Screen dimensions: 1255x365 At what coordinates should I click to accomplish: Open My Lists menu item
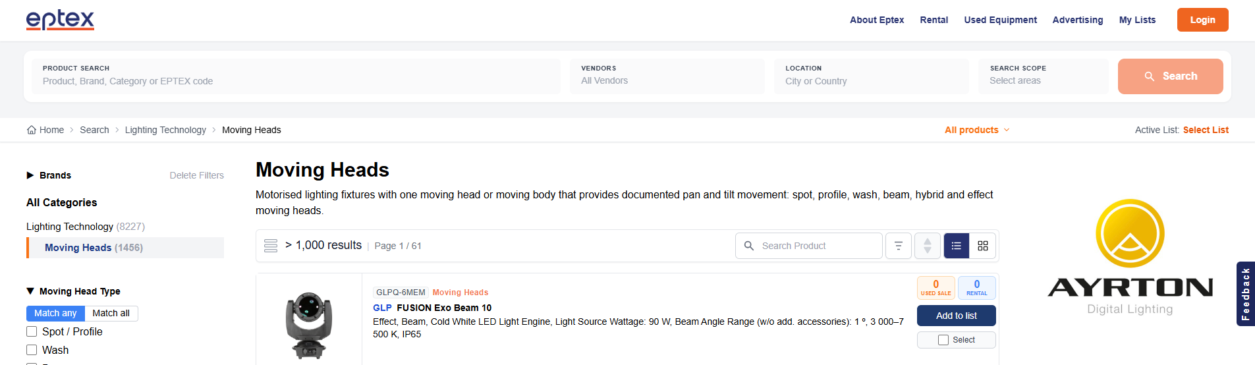(1137, 20)
